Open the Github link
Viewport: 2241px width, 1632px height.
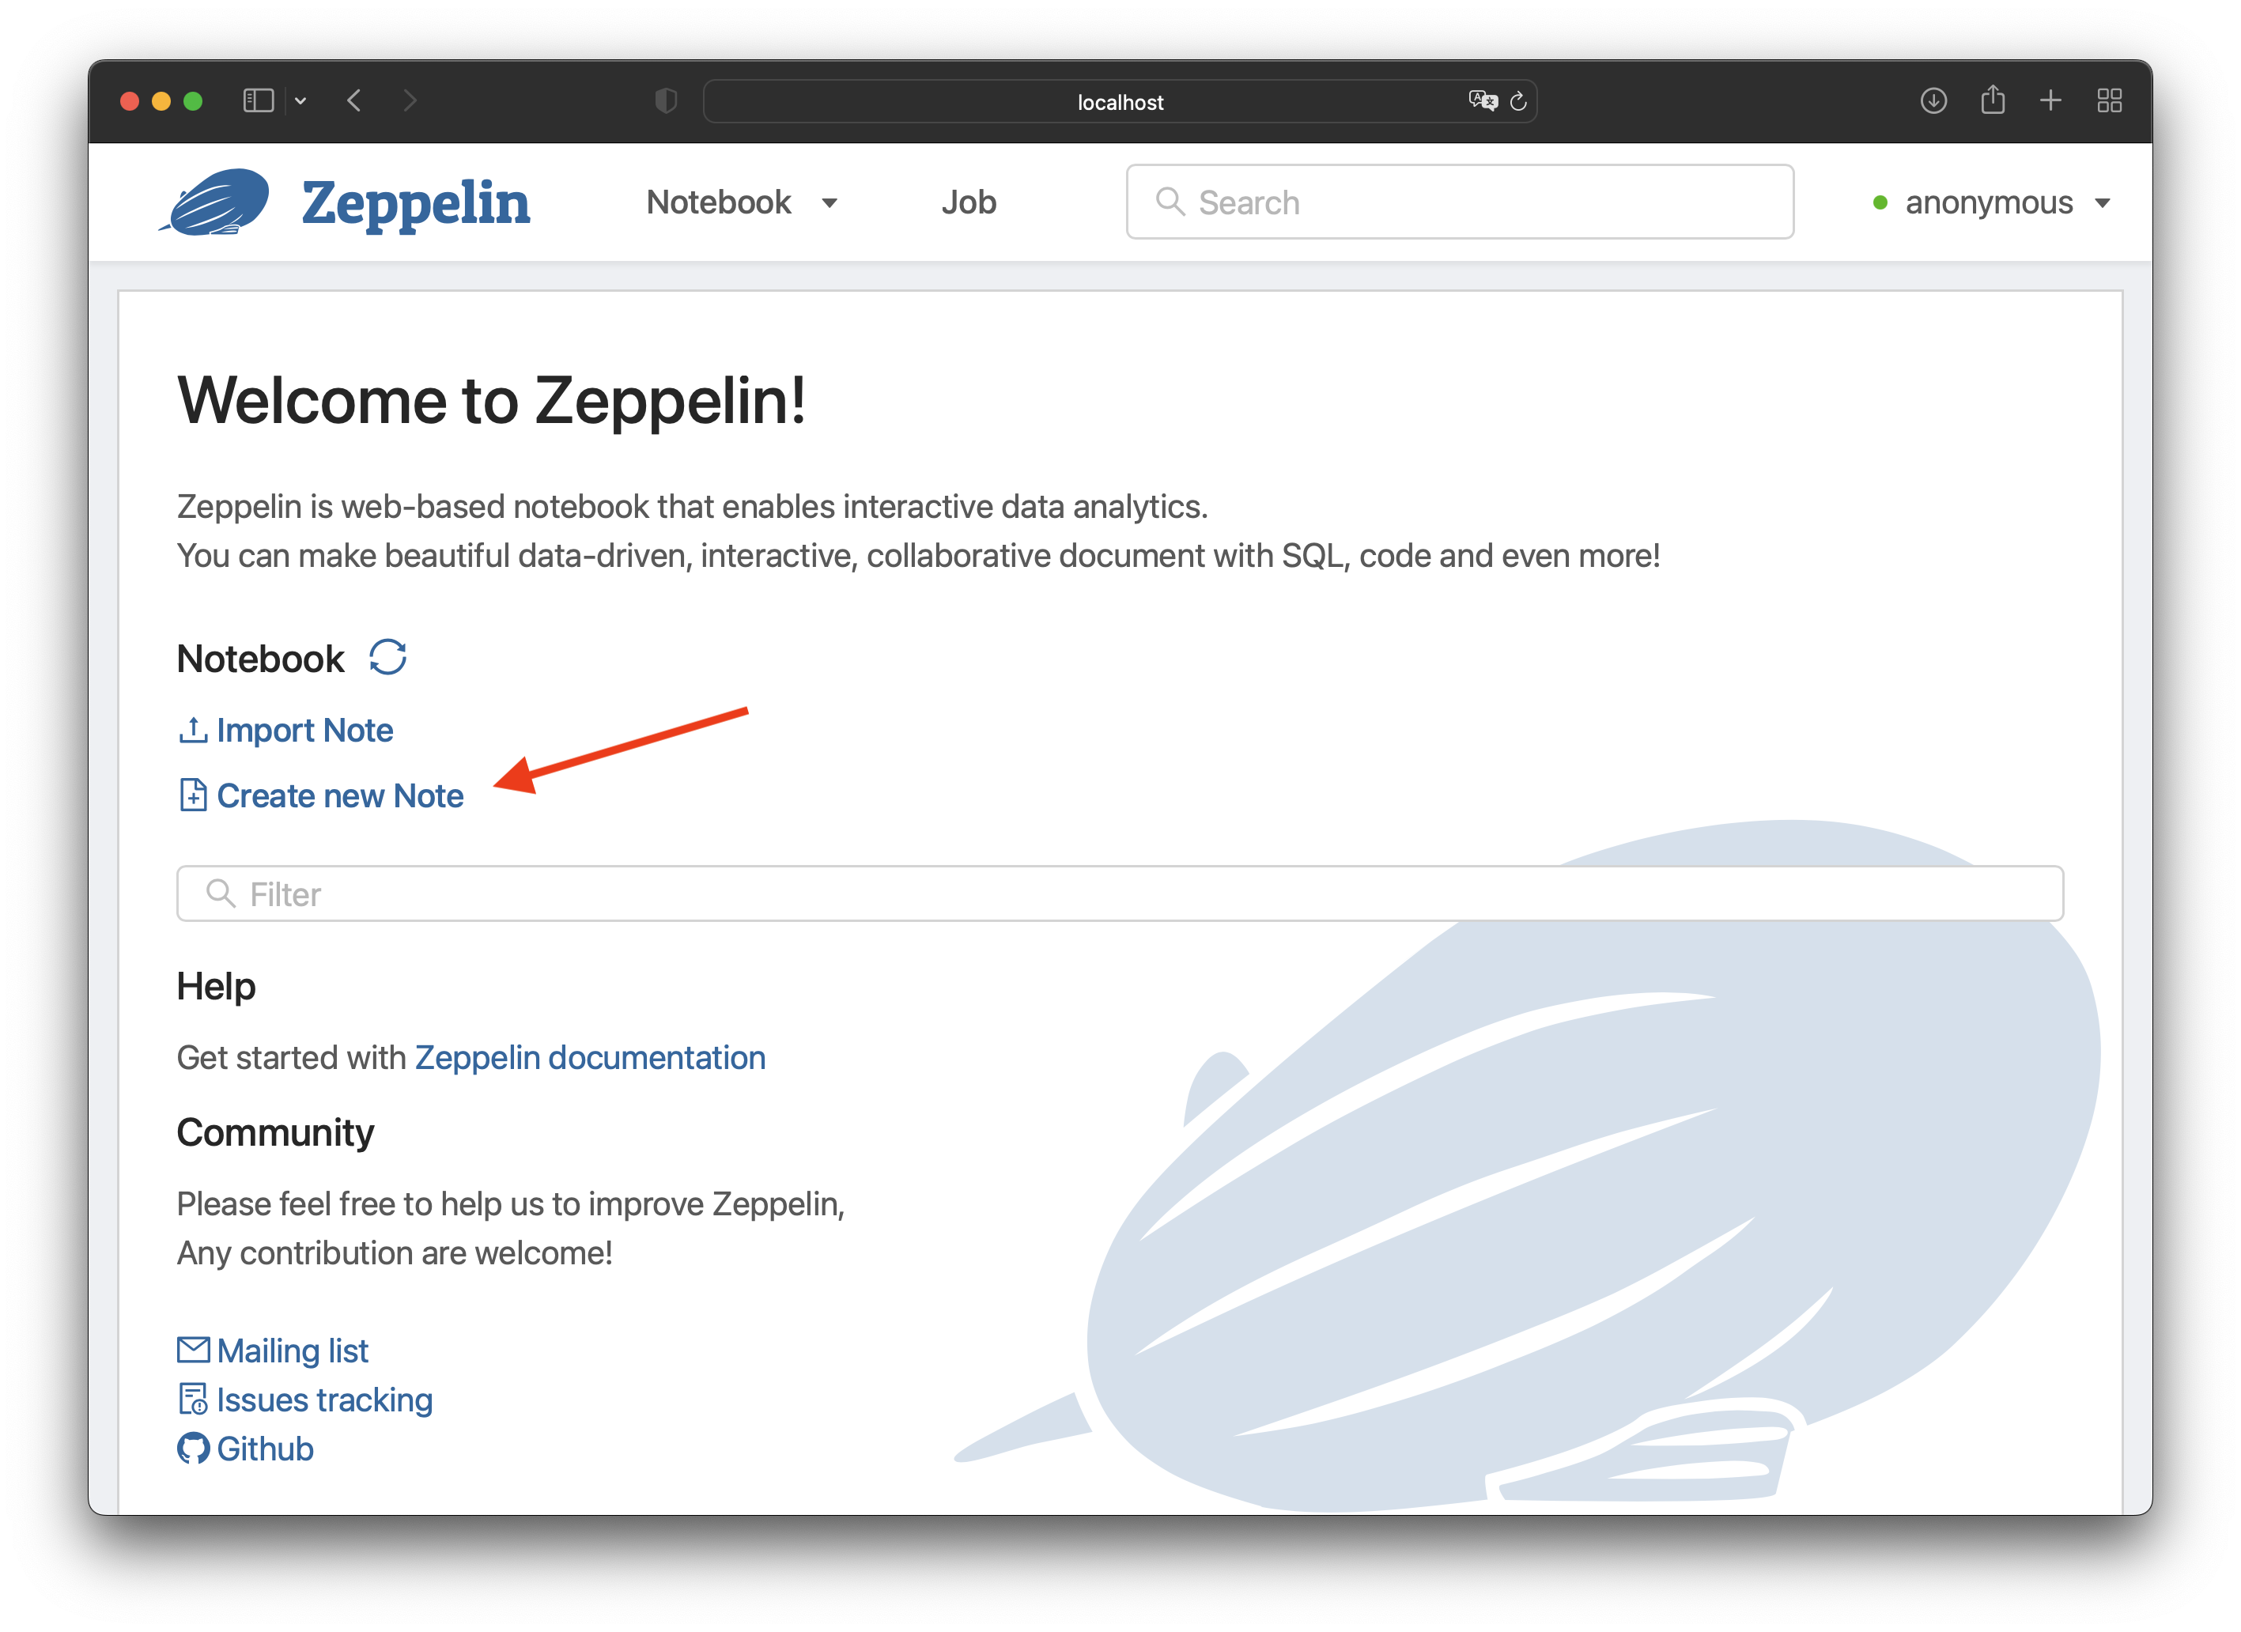click(x=265, y=1449)
